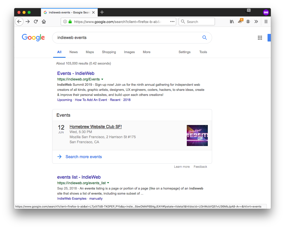
Task: Click Learn more below events box
Action: click(x=182, y=167)
